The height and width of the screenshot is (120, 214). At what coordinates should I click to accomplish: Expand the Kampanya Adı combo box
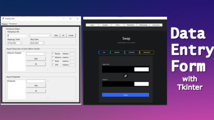[x=40, y=35]
